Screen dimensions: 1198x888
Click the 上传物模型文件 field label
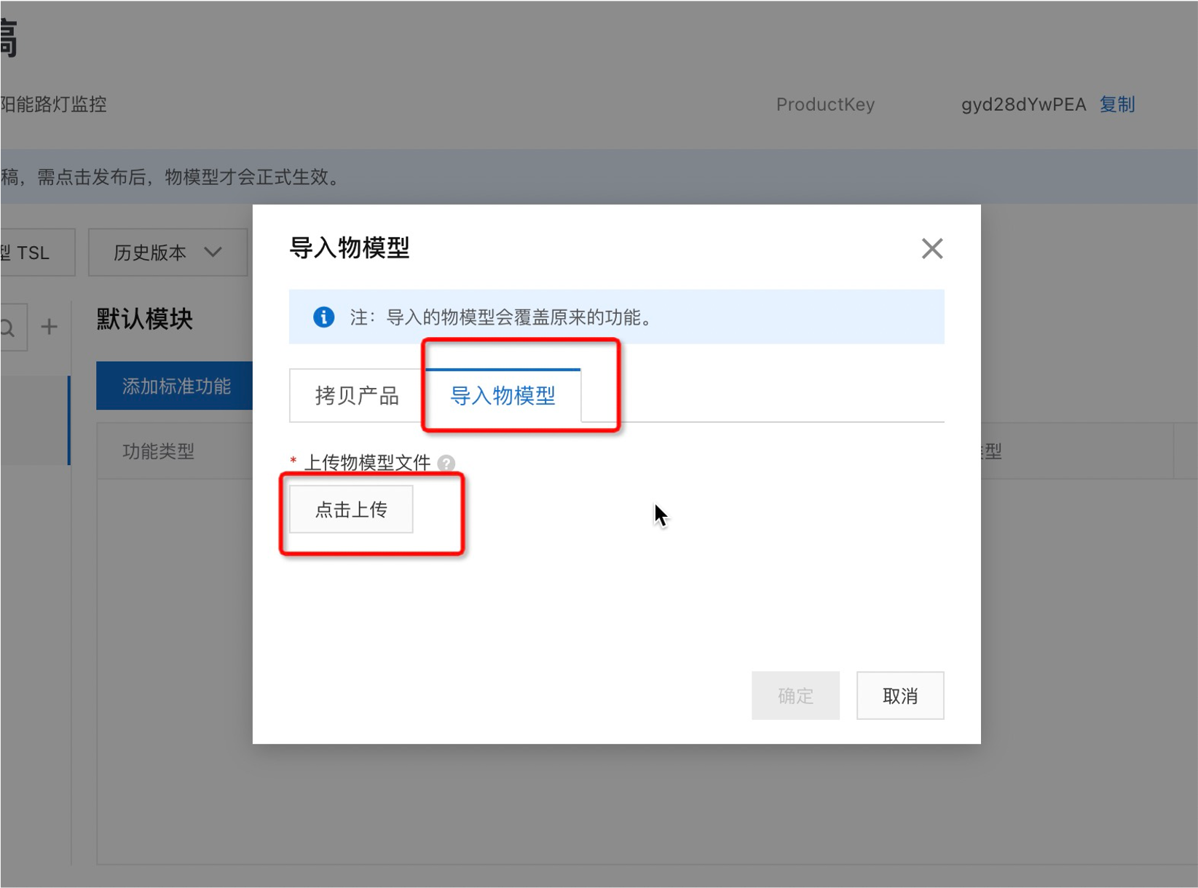click(x=367, y=463)
